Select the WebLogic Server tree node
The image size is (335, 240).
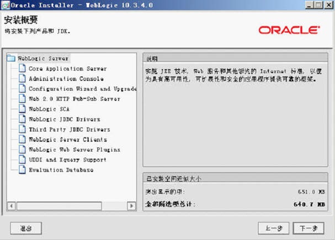(x=43, y=58)
